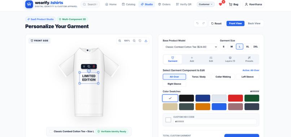Click the search input field
291x137 pixels.
coord(90,4)
